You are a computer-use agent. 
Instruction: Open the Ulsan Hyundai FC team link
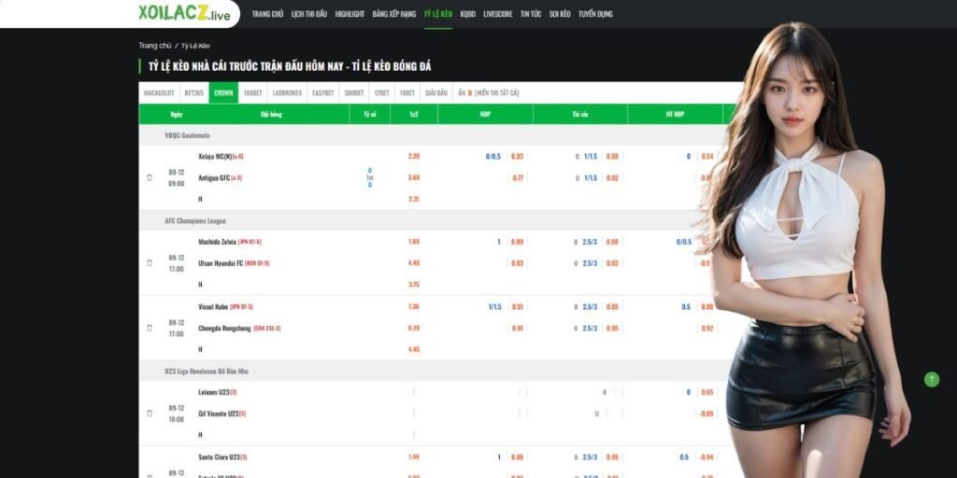tap(221, 263)
